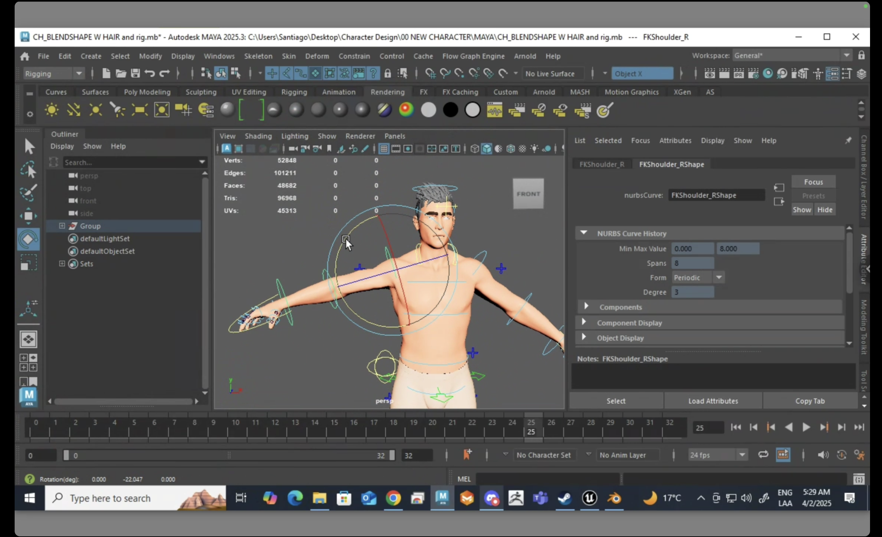Create a directional light from shelf

pos(73,110)
